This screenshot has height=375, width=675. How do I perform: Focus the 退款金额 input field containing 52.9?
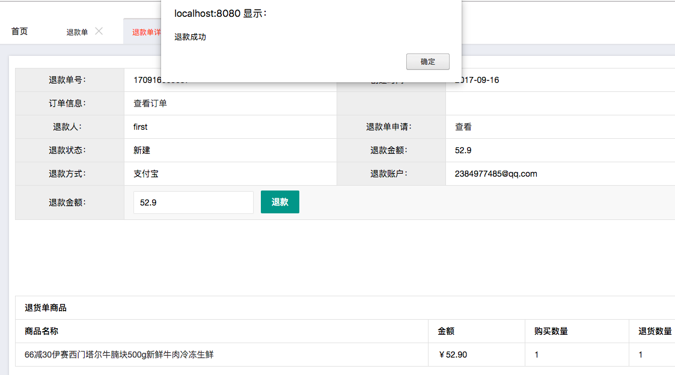tap(193, 203)
